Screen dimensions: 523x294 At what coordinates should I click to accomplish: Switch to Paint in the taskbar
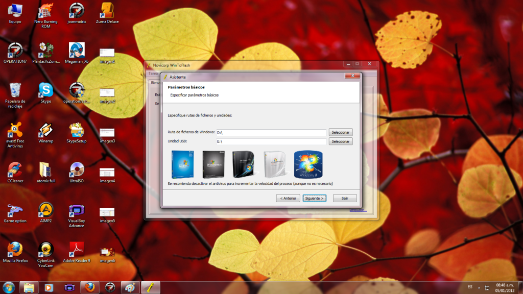(x=130, y=288)
